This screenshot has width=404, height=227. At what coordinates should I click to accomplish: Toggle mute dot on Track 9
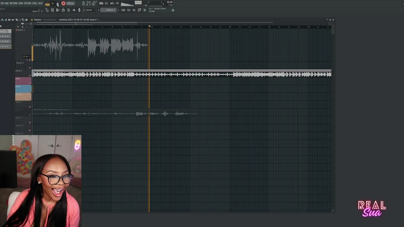coord(30,122)
